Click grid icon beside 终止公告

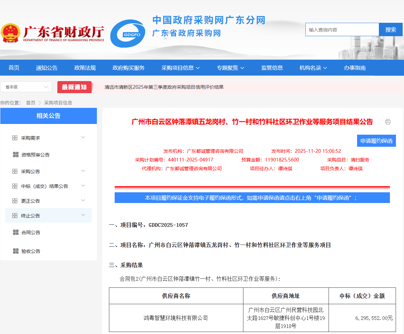click(x=15, y=215)
